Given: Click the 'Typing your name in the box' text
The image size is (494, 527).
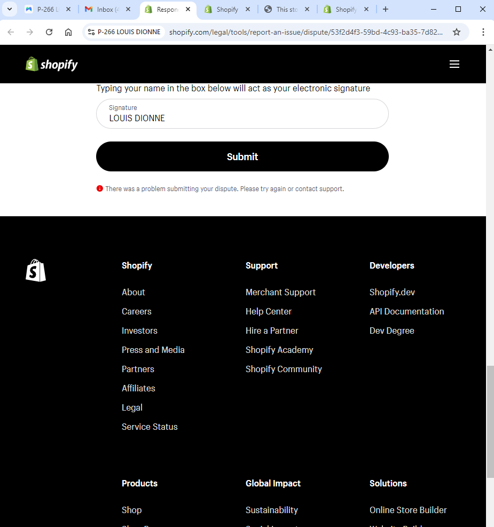Looking at the screenshot, I should coord(233,89).
